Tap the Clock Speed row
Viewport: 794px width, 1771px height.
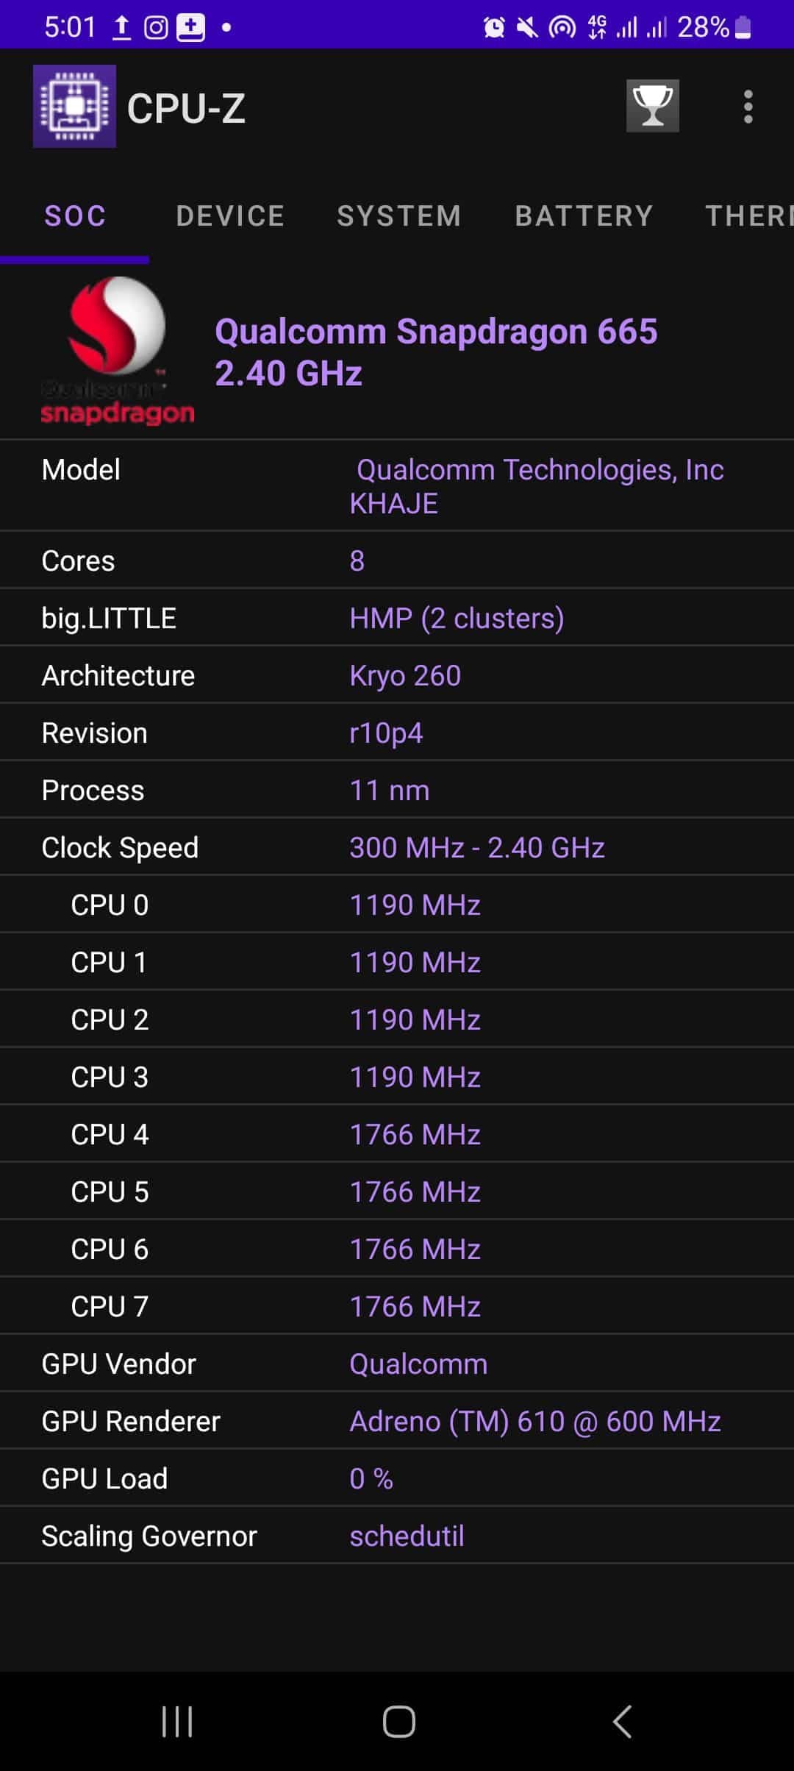(x=397, y=847)
